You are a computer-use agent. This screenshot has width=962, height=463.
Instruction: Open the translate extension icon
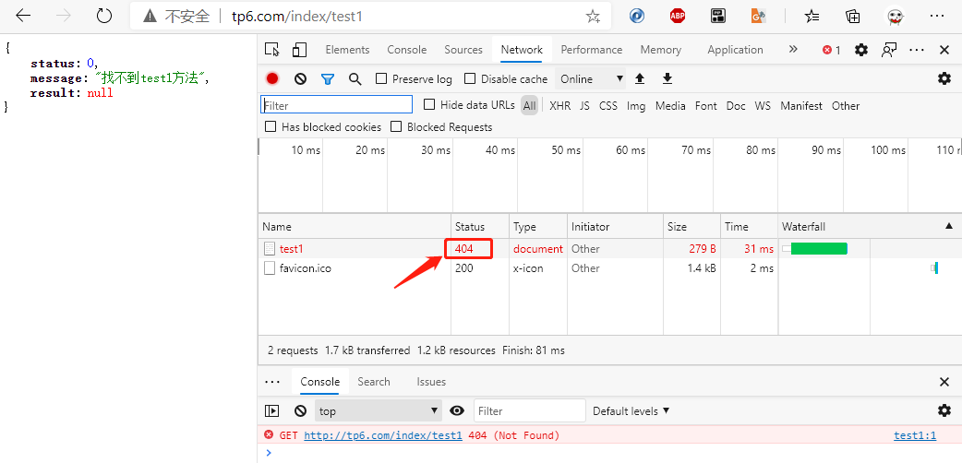pos(759,17)
